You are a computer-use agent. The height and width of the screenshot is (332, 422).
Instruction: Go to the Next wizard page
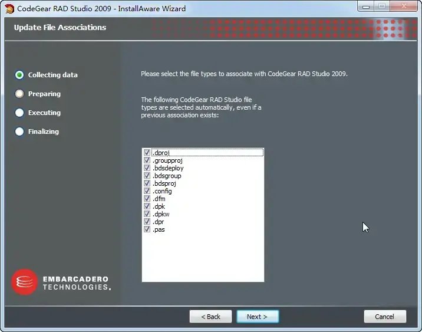pos(258,317)
